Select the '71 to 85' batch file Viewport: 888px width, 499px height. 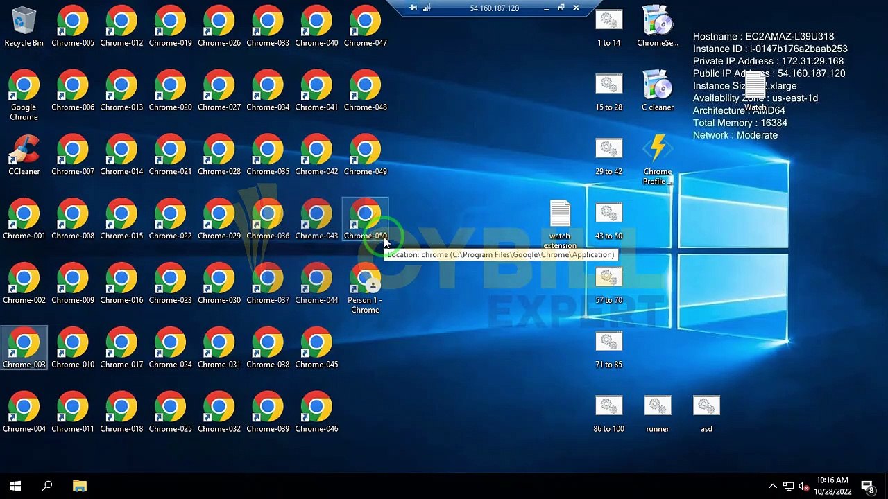coord(608,350)
